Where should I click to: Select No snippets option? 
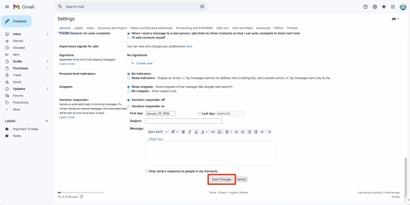[x=129, y=91]
